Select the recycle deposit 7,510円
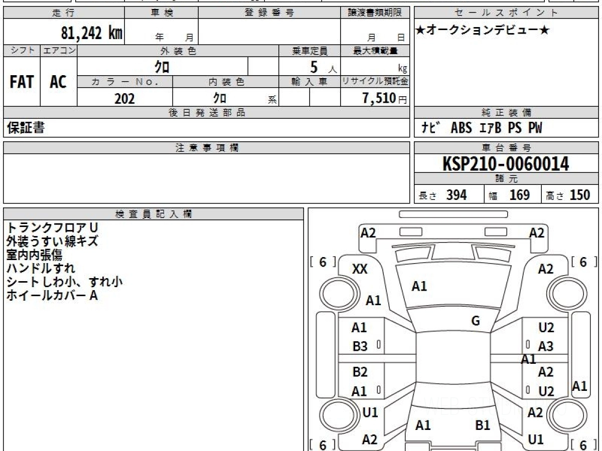The width and height of the screenshot is (602, 451). (385, 98)
